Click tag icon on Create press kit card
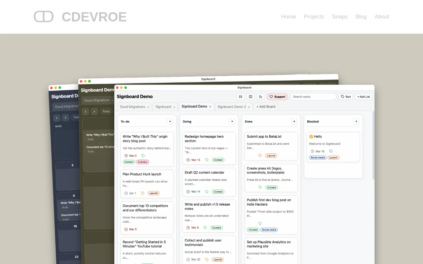Screen dimensions: 423x264 pyautogui.click(x=260, y=187)
